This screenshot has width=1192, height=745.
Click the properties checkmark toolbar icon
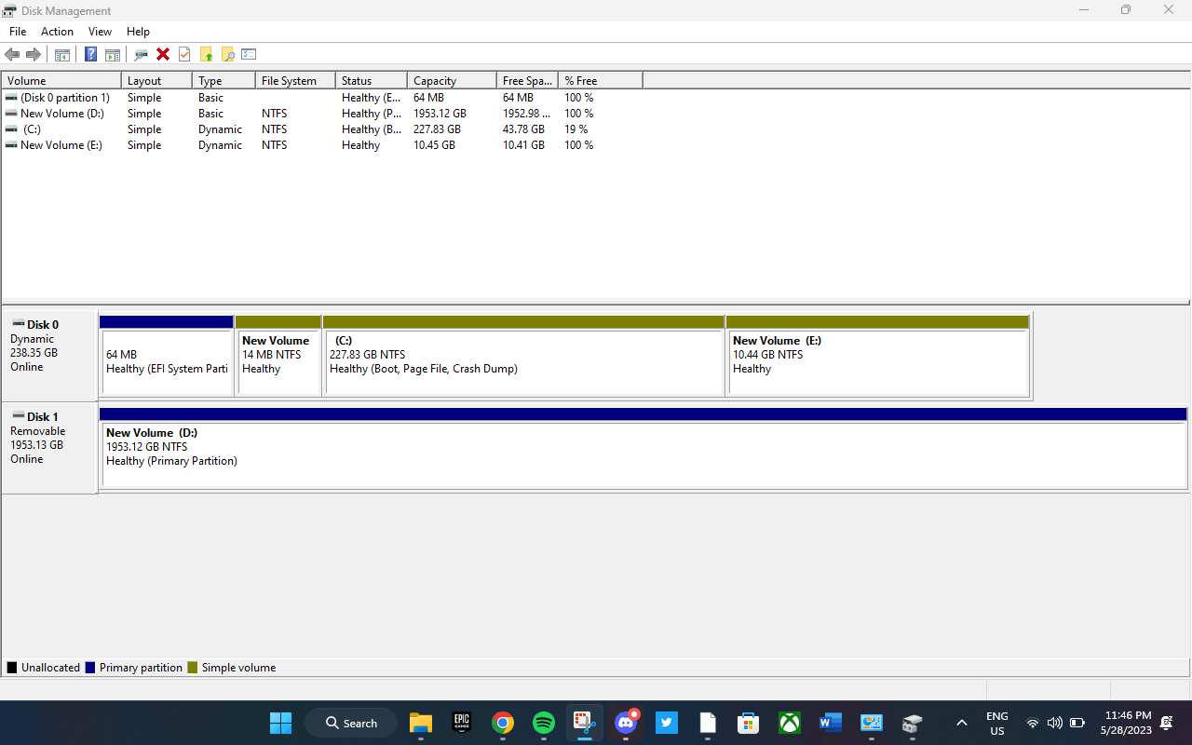coord(184,53)
